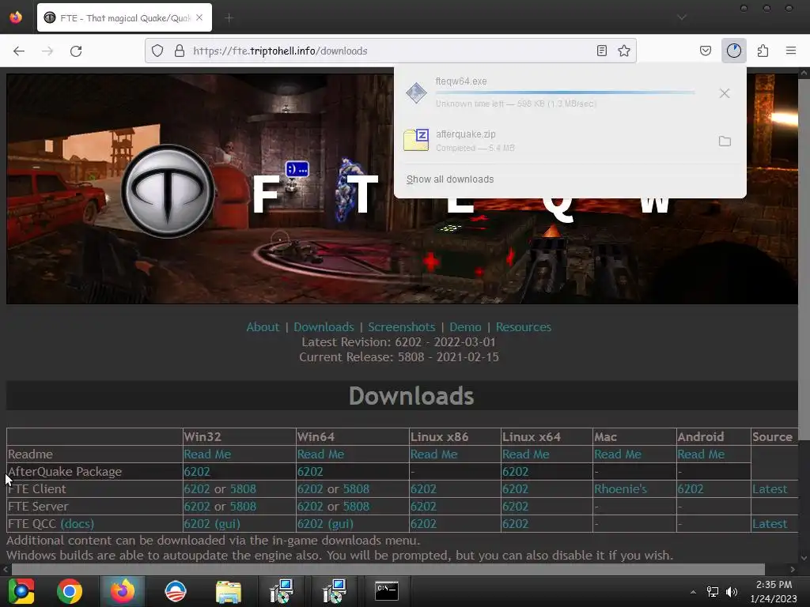Open the About page link
The image size is (810, 607).
coord(263,326)
